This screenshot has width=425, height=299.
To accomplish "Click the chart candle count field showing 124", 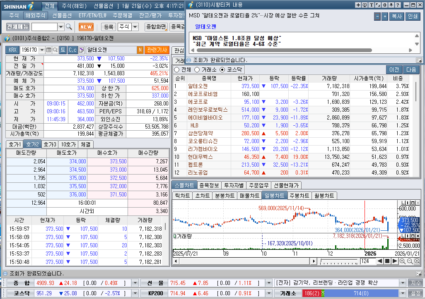I will tap(368, 261).
